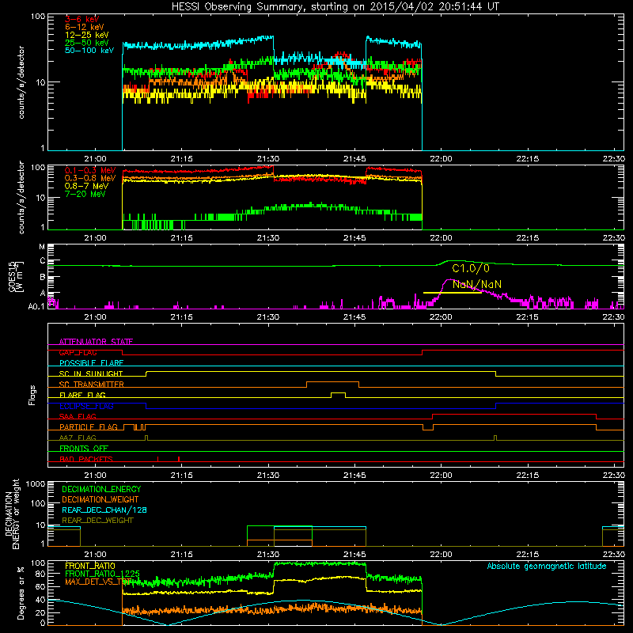Select the PARTICLE_FLAG label
The image size is (633, 633).
pyautogui.click(x=89, y=427)
